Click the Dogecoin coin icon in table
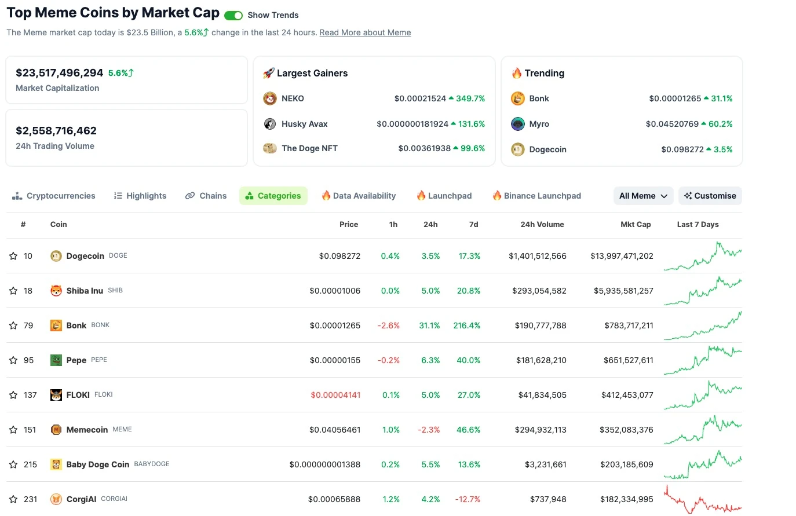The image size is (796, 516). coord(56,256)
